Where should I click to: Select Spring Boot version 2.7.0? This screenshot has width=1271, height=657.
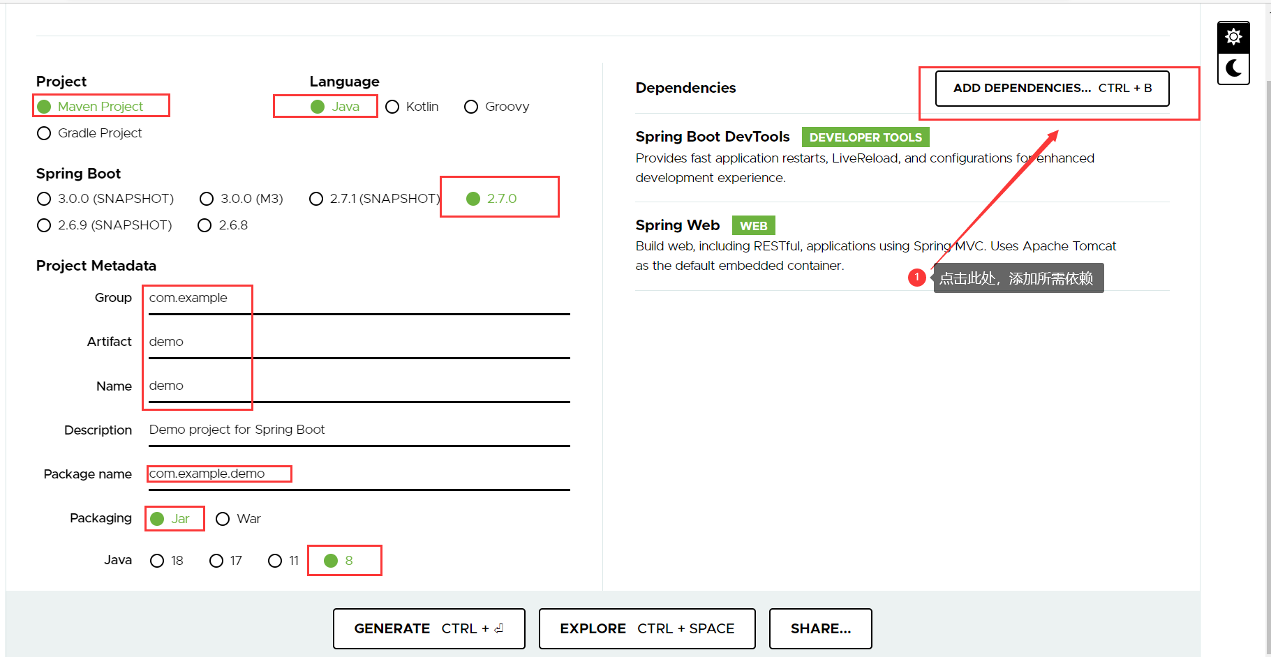coord(491,199)
